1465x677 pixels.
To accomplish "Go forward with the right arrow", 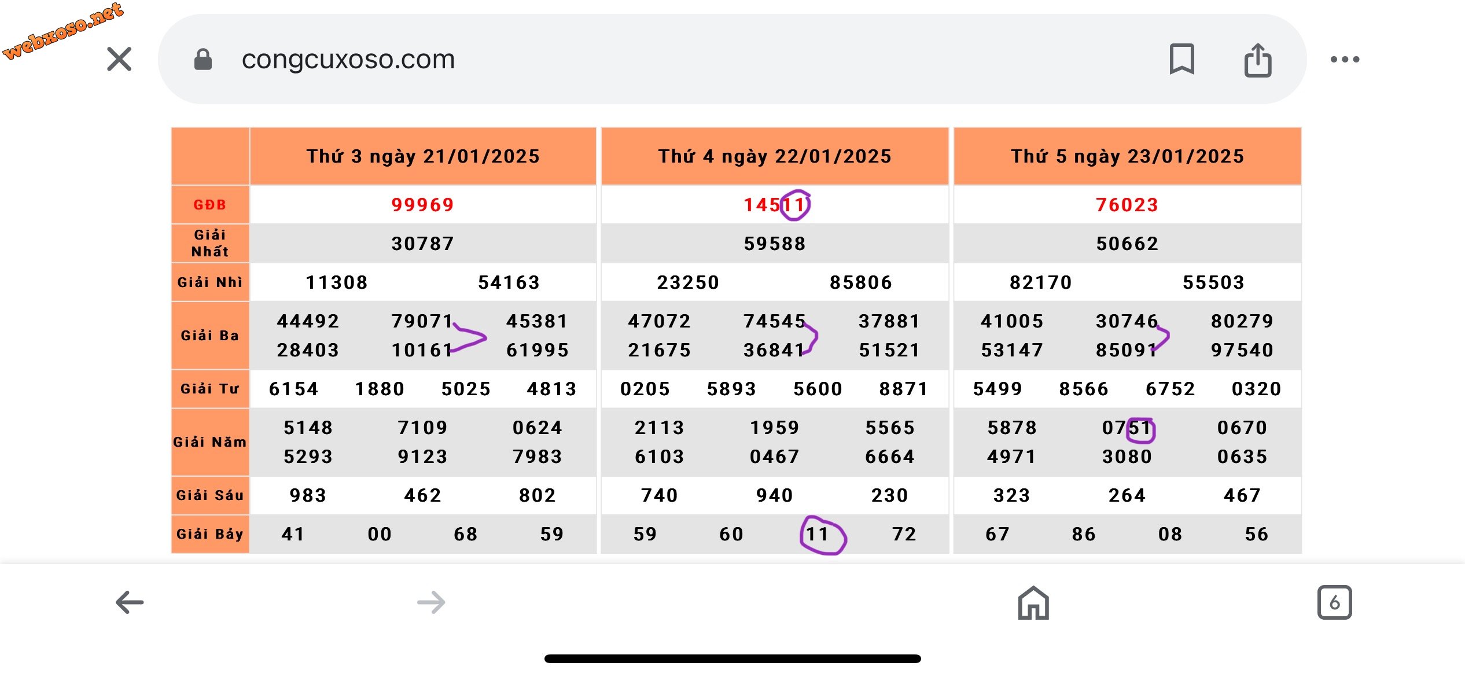I will (431, 602).
